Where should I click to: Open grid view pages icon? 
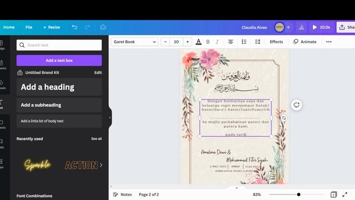pyautogui.click(x=333, y=194)
